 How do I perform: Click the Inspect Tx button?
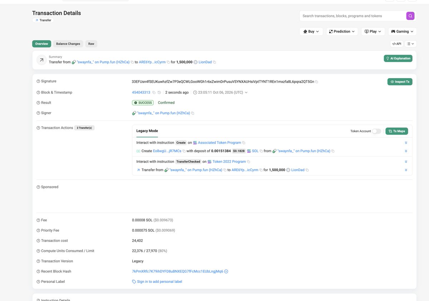400,82
